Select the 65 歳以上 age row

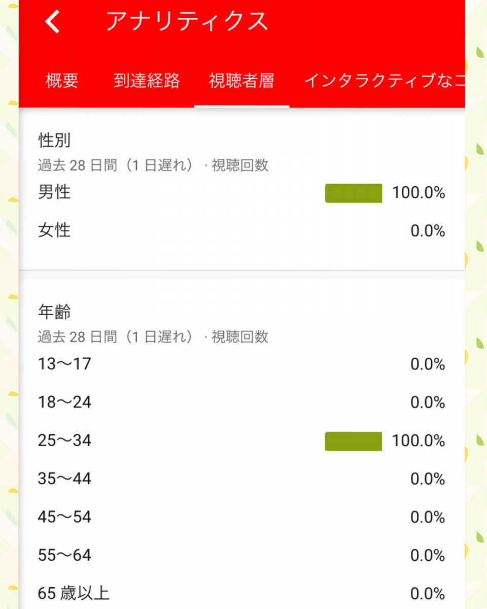pyautogui.click(x=241, y=593)
